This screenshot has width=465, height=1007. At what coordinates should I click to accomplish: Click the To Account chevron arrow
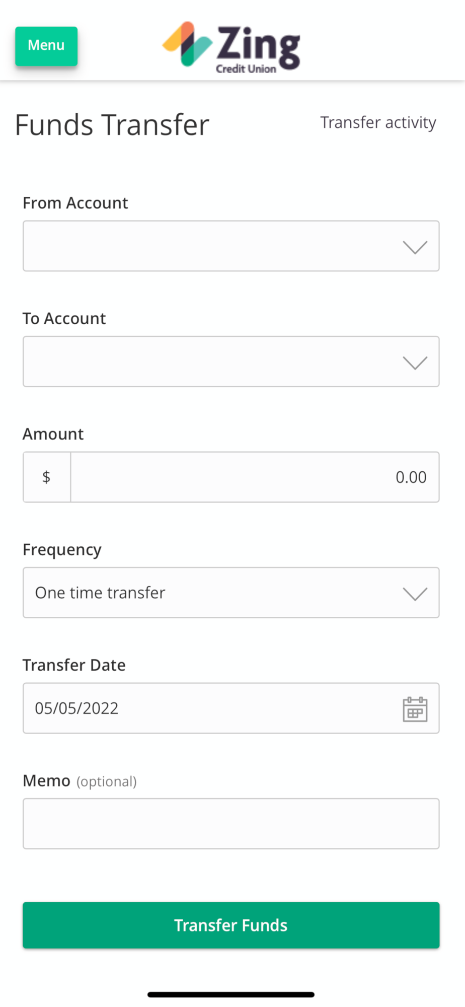coord(415,363)
